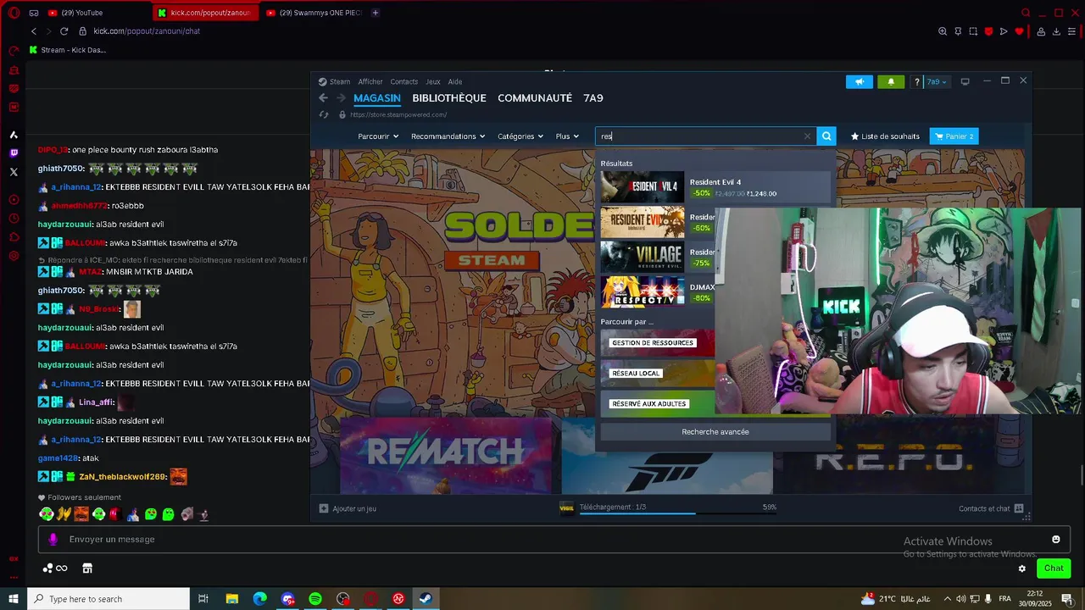Open the Jeux menu
Screen dimensions: 1085x610
[433, 81]
